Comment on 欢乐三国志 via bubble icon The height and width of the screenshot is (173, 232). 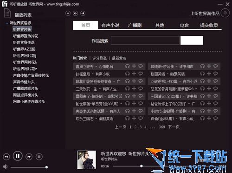141,118
